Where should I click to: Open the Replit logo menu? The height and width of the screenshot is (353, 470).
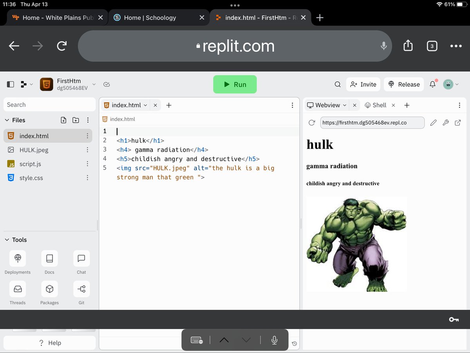coord(24,84)
